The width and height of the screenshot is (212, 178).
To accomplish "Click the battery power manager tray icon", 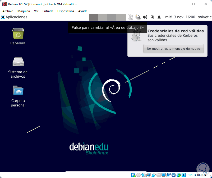I will [152, 17].
